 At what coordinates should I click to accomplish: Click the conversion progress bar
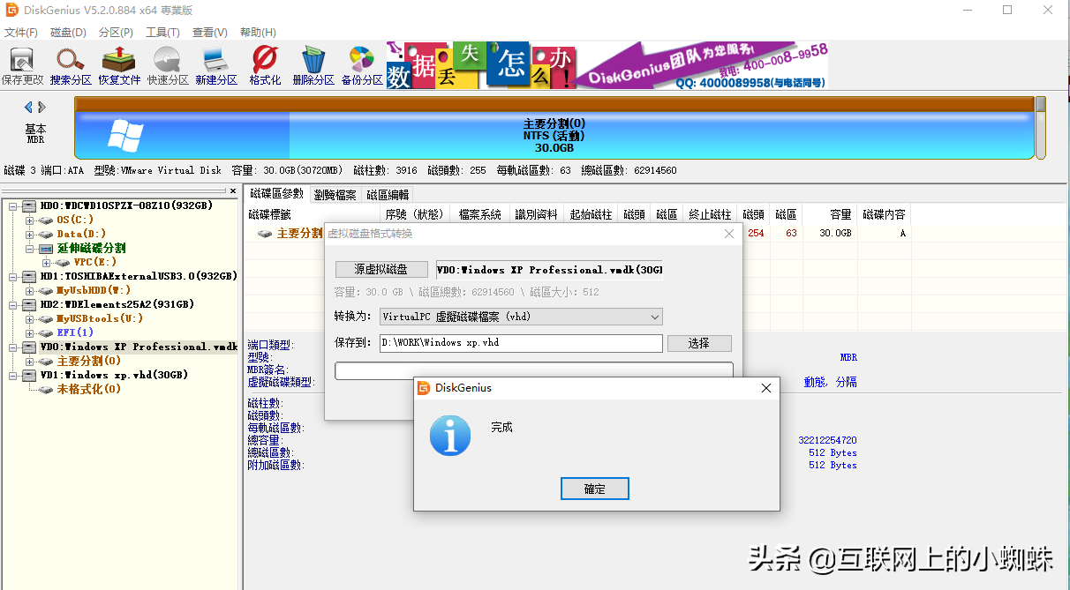534,370
